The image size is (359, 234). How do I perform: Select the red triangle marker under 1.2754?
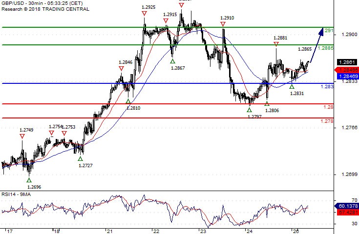click(x=51, y=133)
